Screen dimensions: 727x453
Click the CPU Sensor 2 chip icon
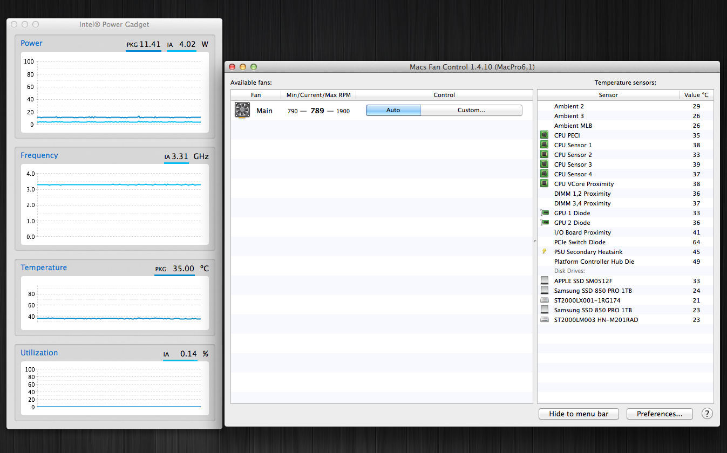[544, 155]
